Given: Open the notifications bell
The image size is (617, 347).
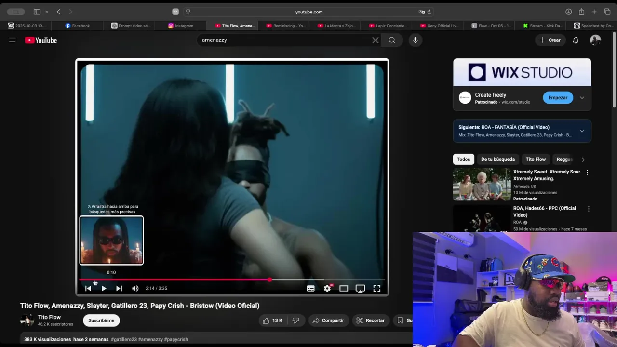Looking at the screenshot, I should pyautogui.click(x=576, y=40).
